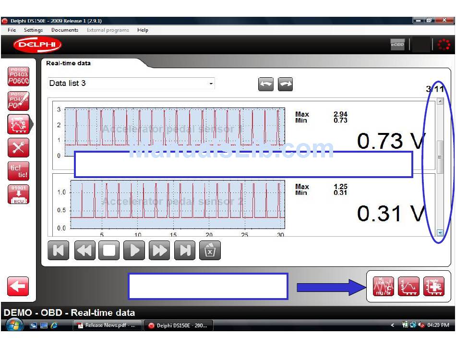Click the Windows Start button
The width and height of the screenshot is (456, 348).
(14, 325)
